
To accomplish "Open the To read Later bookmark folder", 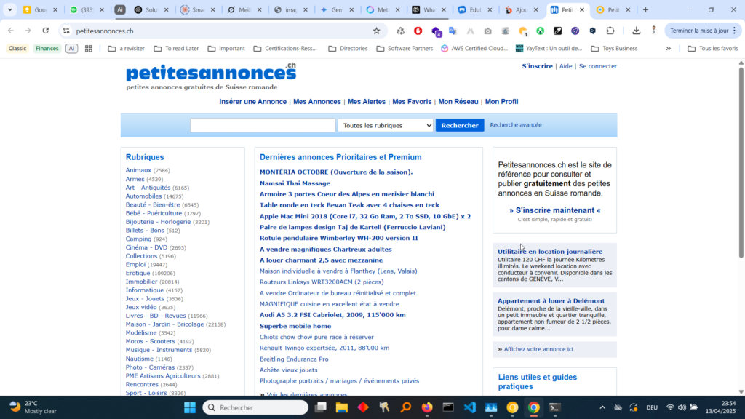I will pyautogui.click(x=176, y=49).
